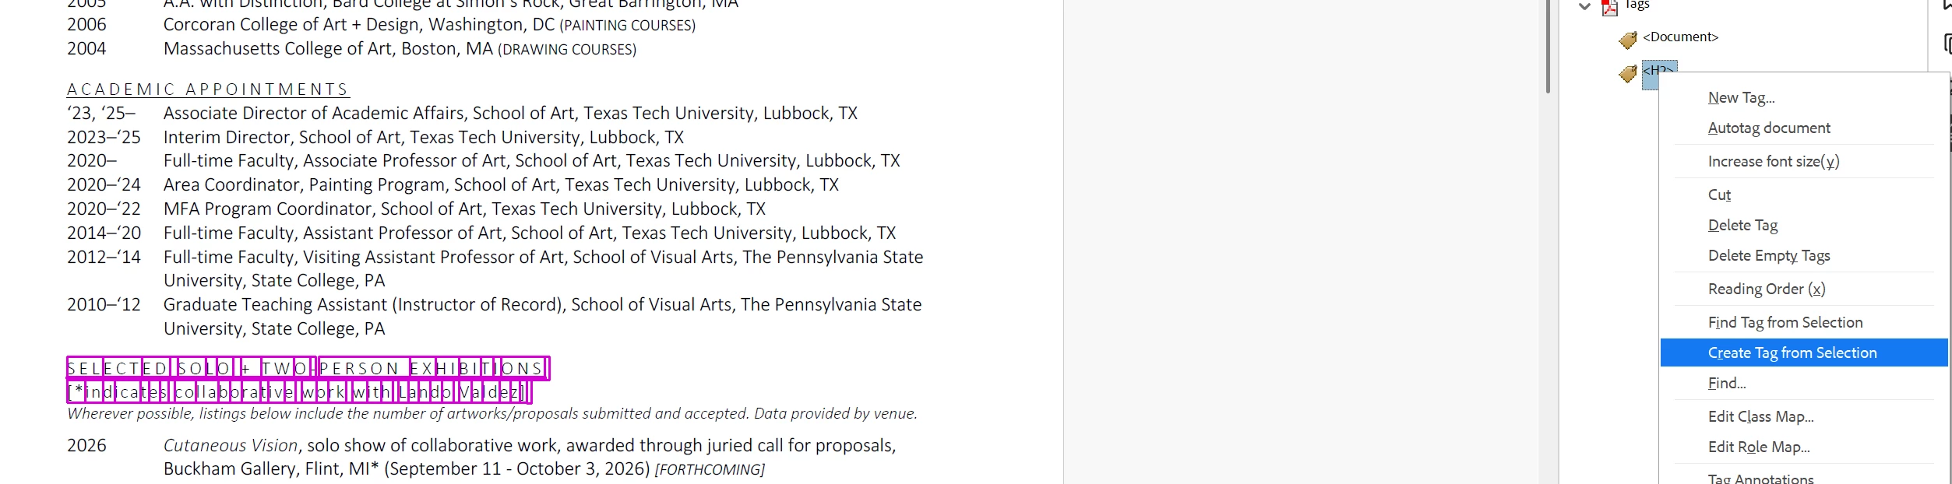Choose Autotag document in the context menu
This screenshot has height=484, width=1952.
click(x=1769, y=128)
